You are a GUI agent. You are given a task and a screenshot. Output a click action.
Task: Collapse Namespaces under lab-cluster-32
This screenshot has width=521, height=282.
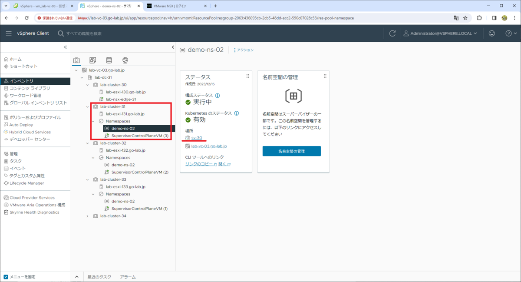coord(93,158)
